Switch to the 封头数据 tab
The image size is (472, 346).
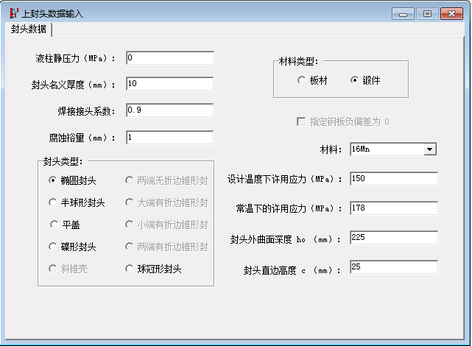click(x=28, y=29)
